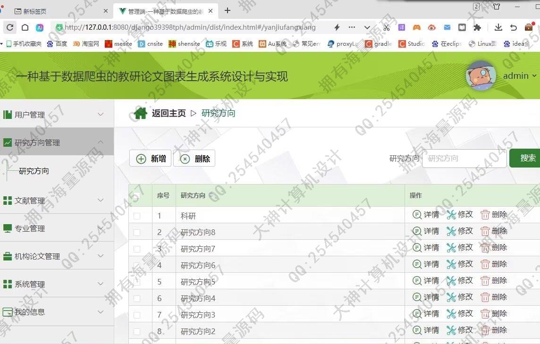This screenshot has height=344, width=540.
Task: Open the admin user dropdown
Action: (520, 76)
